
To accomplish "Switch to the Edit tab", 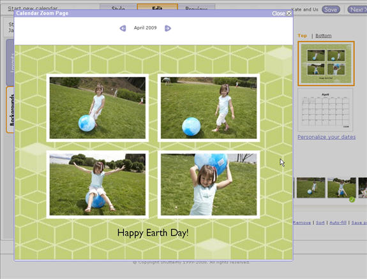I will (x=157, y=7).
